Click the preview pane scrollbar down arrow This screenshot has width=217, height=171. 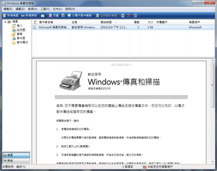pos(213,162)
